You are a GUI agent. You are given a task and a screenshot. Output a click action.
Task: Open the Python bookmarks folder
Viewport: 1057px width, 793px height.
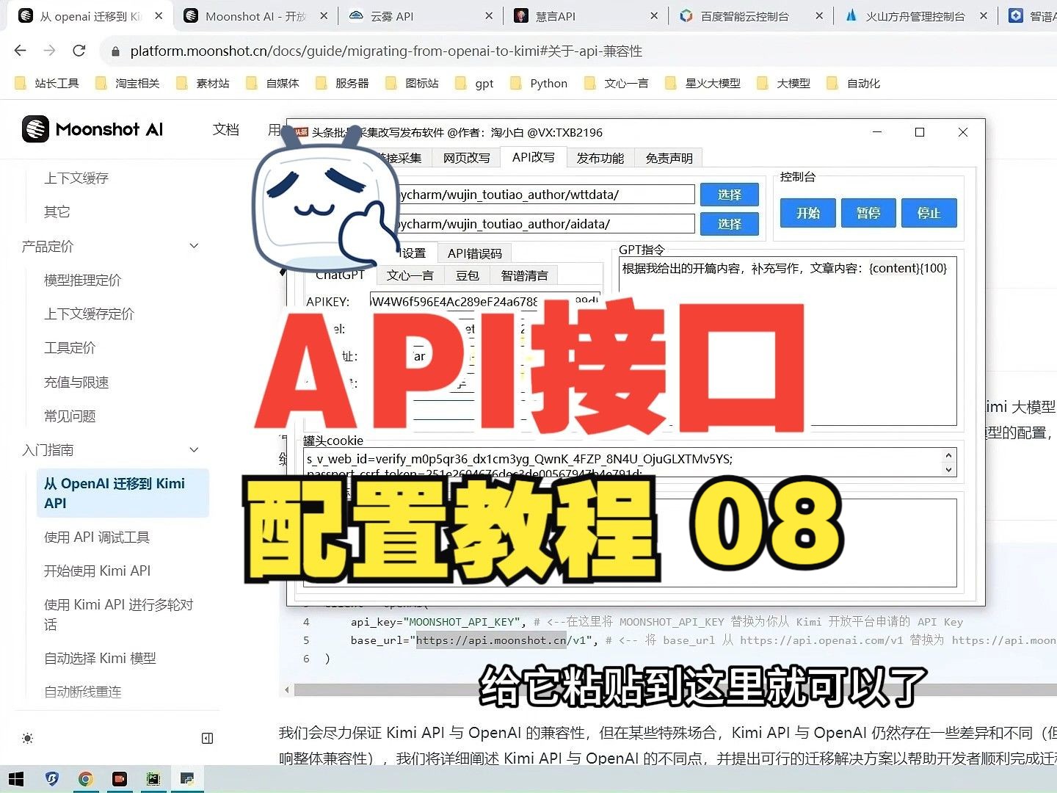tap(539, 83)
